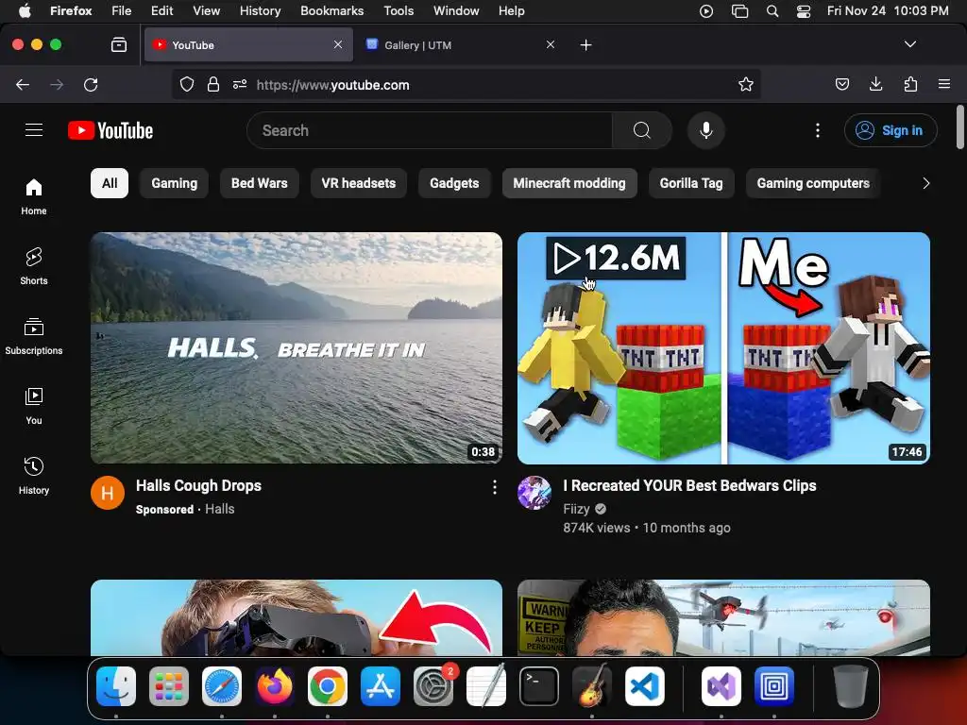The width and height of the screenshot is (967, 725).
Task: Select the Minecraft modding chip
Action: point(569,183)
